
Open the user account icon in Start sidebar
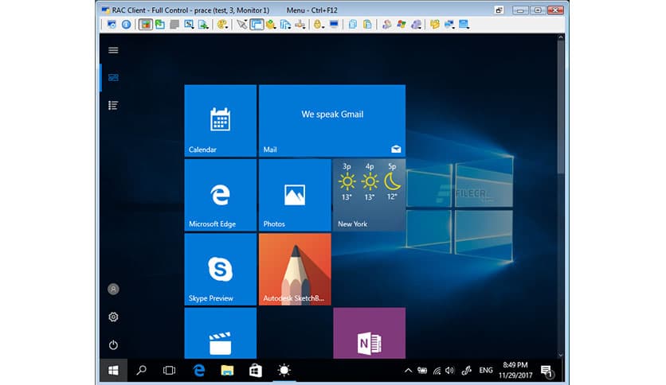[113, 290]
